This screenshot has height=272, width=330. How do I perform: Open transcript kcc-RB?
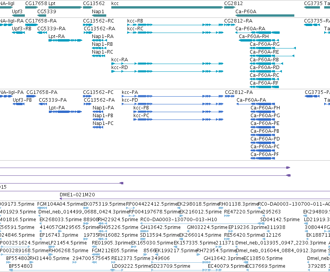pos(135,21)
